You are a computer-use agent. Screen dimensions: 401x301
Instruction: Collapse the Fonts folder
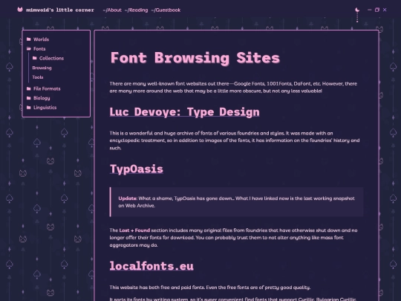39,49
